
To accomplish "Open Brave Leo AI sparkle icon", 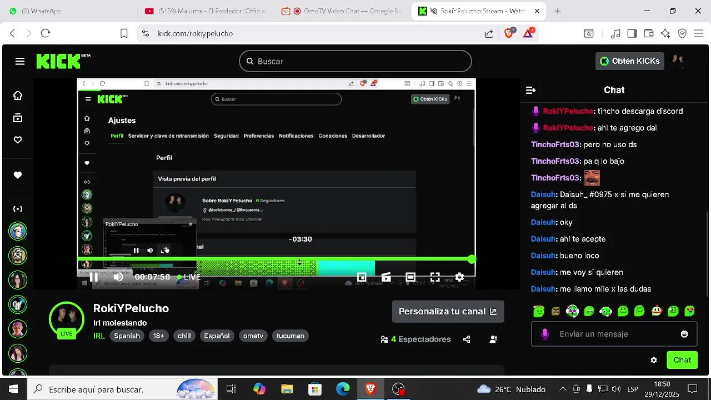I will (x=665, y=33).
